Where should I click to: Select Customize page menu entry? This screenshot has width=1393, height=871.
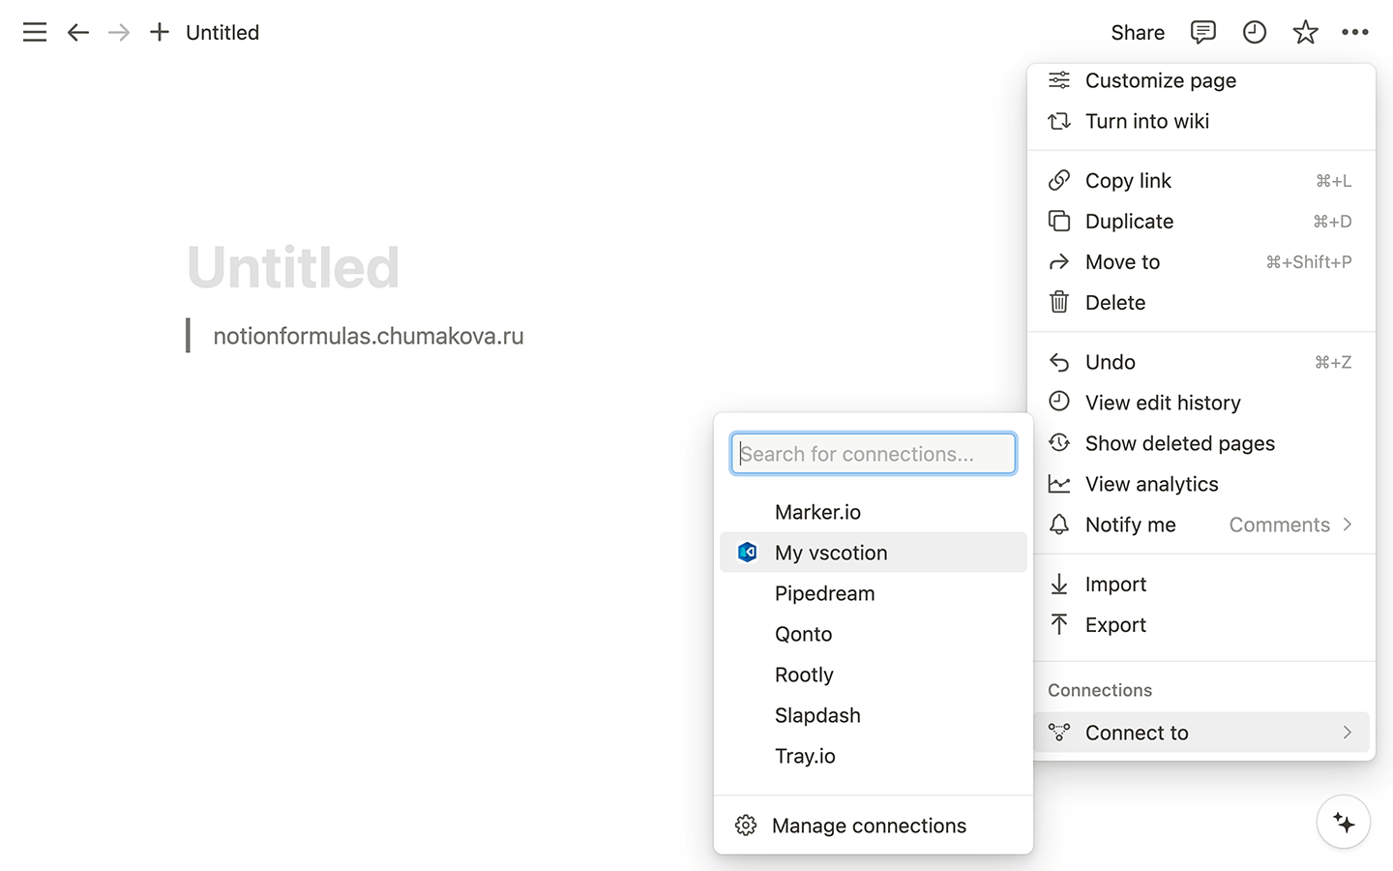1201,80
